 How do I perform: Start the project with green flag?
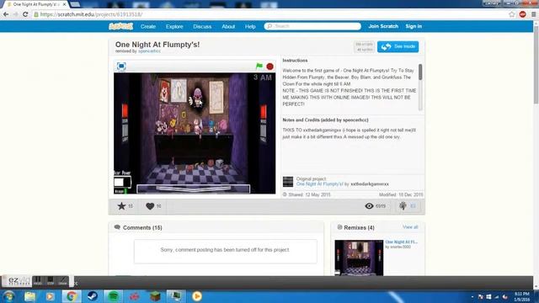(x=259, y=66)
